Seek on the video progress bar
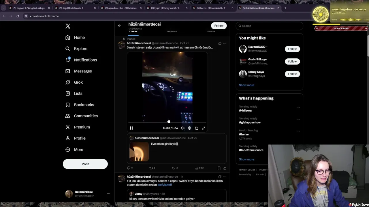The image size is (369, 207). tap(167, 122)
